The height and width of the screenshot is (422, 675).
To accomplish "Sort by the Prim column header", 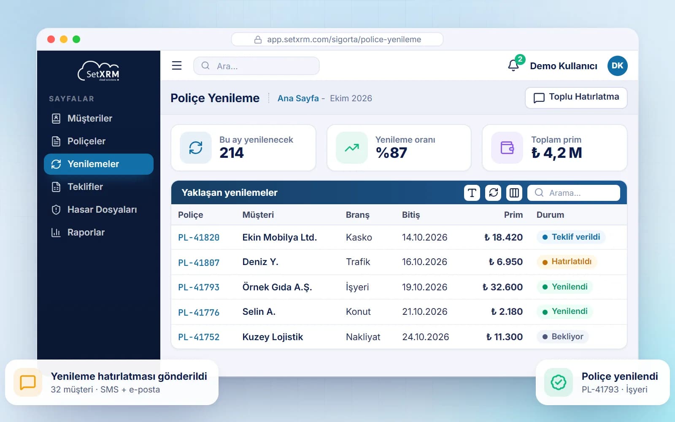I will tap(513, 215).
